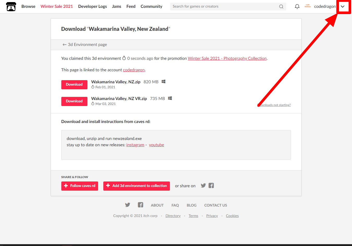This screenshot has height=246, width=352.
Task: Open codedragon profile name in header
Action: coord(325,7)
